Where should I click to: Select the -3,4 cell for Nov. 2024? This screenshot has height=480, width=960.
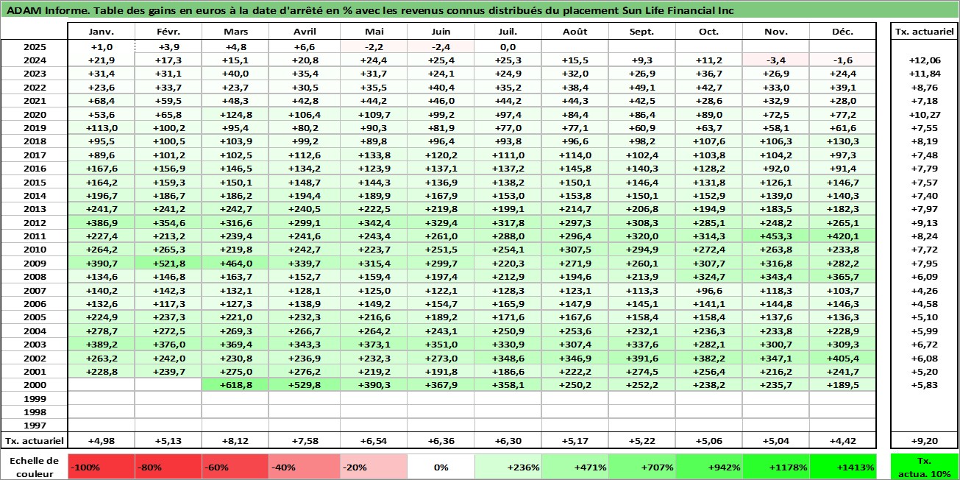coord(776,60)
